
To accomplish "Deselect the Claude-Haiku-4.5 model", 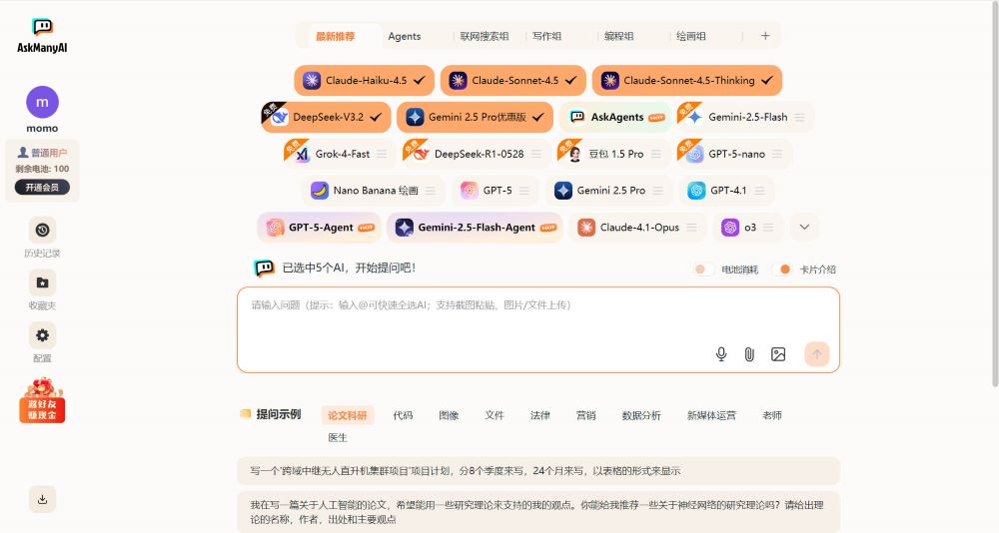I will point(364,80).
